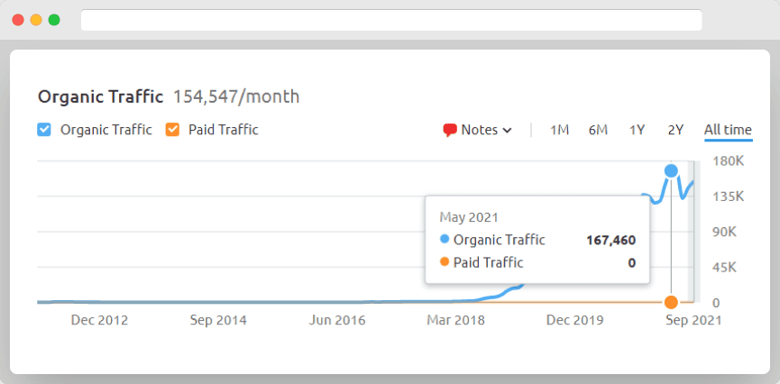
Task: Switch to the 1M time range
Action: (559, 130)
